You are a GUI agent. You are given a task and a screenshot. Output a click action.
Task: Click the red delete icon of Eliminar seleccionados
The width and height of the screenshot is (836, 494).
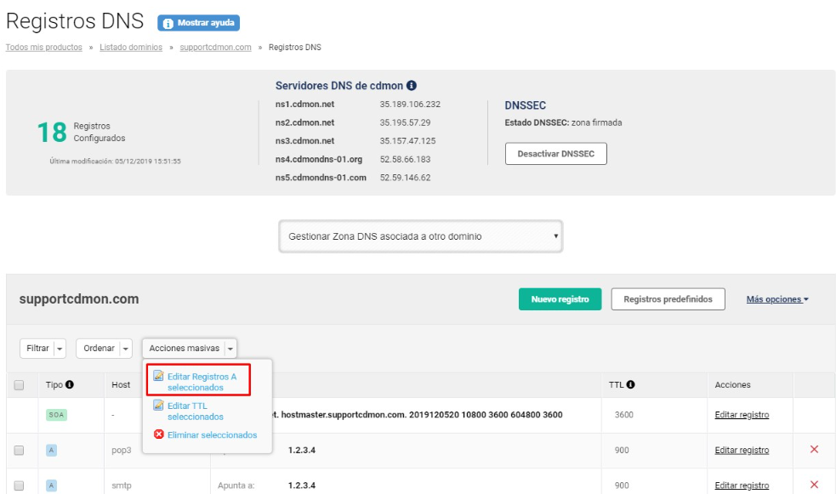click(158, 435)
